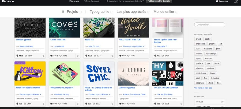Click the thumbs-up icon on Kitten Free Typeface
241x109 pixels.
click(17, 104)
